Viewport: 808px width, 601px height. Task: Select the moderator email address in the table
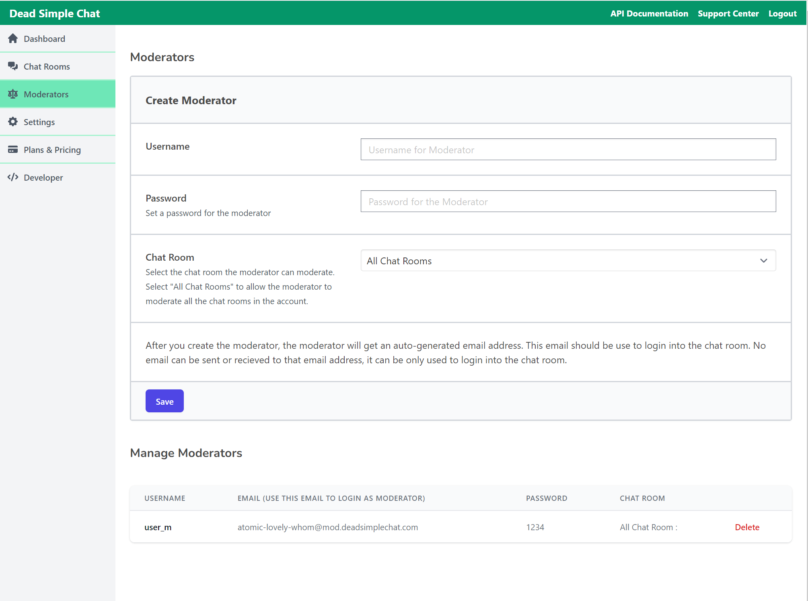pos(327,527)
